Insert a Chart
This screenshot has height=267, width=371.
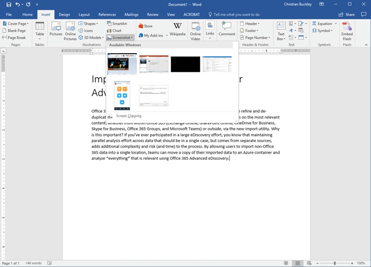pos(114,31)
